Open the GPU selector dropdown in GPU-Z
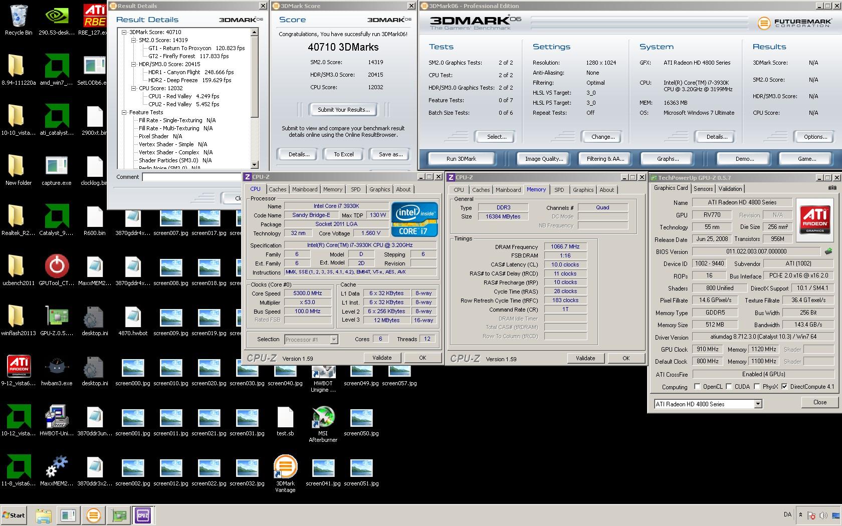 coord(758,404)
